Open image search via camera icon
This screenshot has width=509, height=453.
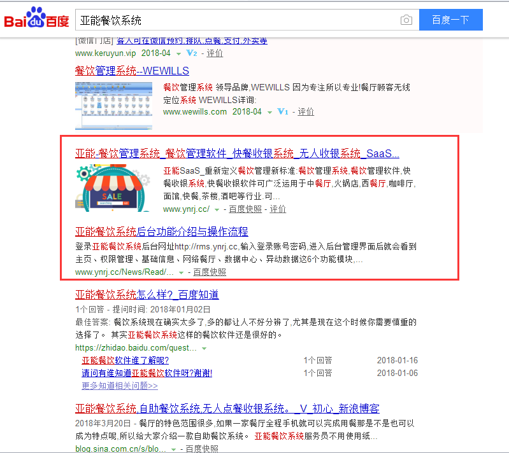coord(406,20)
